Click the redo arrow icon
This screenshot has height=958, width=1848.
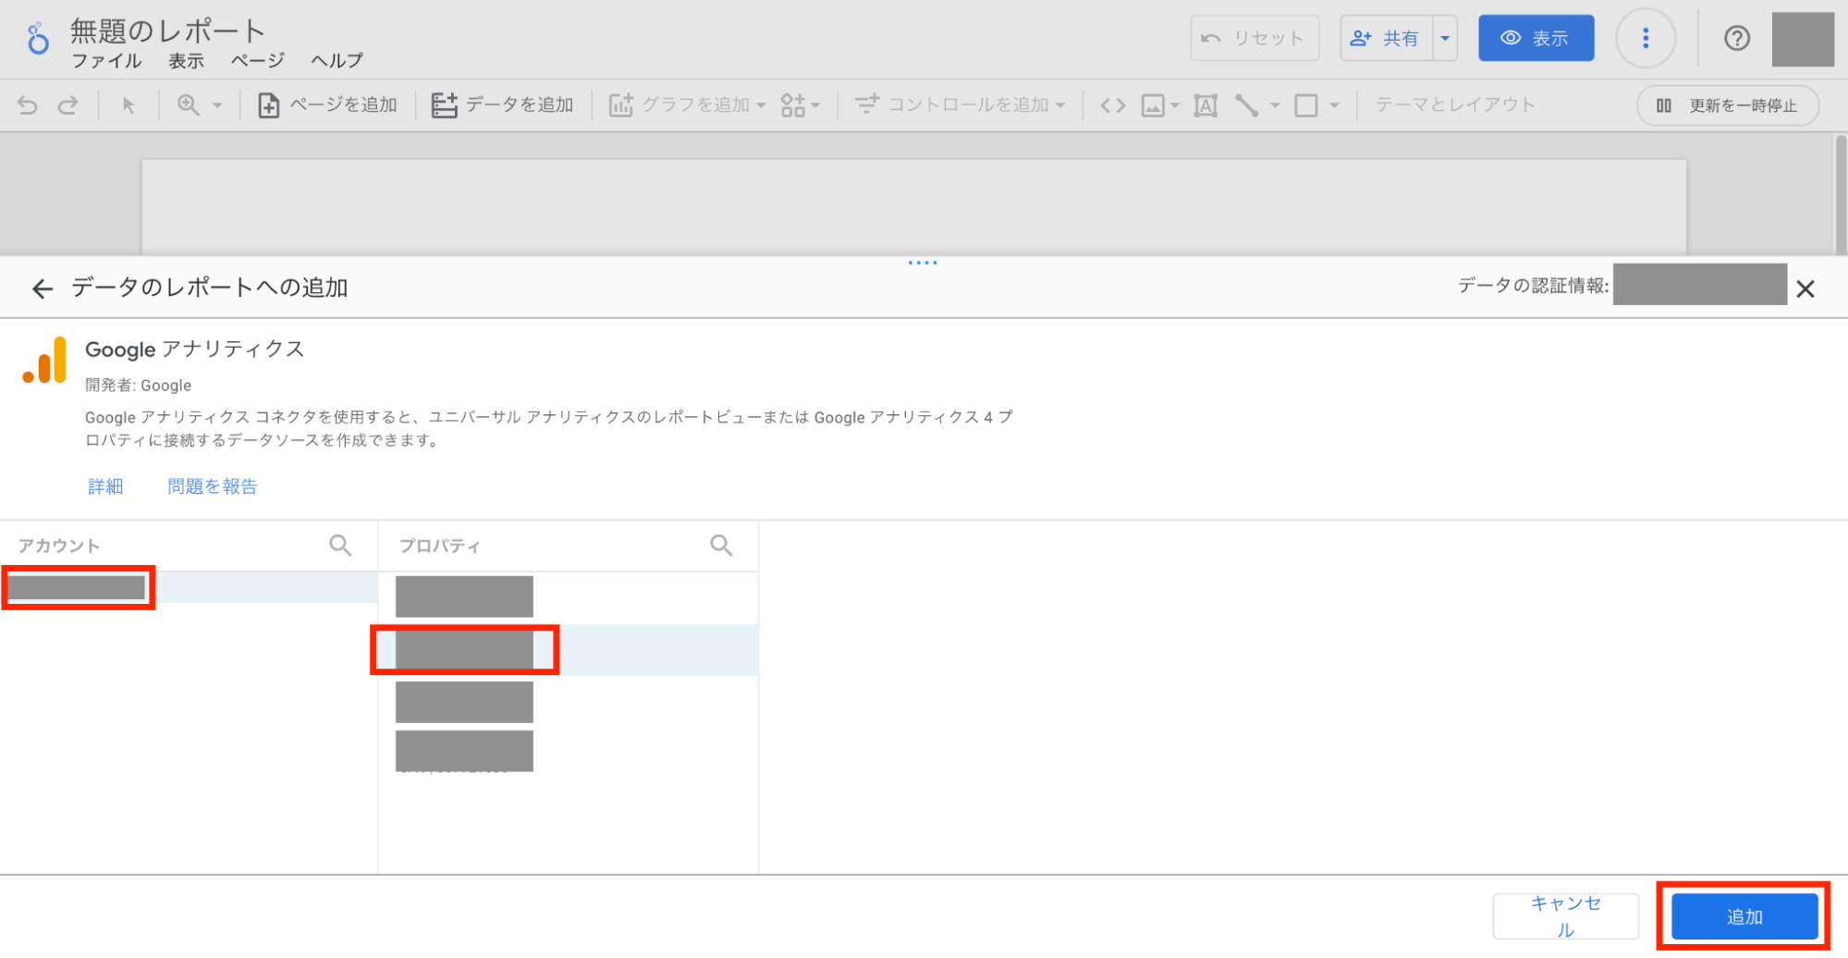68,105
